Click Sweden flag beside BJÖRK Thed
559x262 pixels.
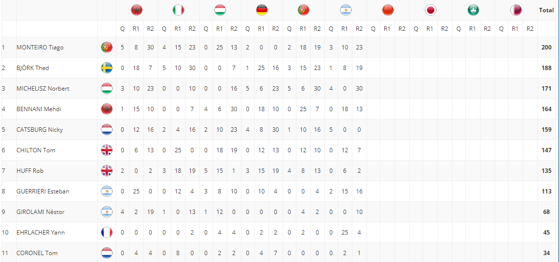[x=107, y=68]
